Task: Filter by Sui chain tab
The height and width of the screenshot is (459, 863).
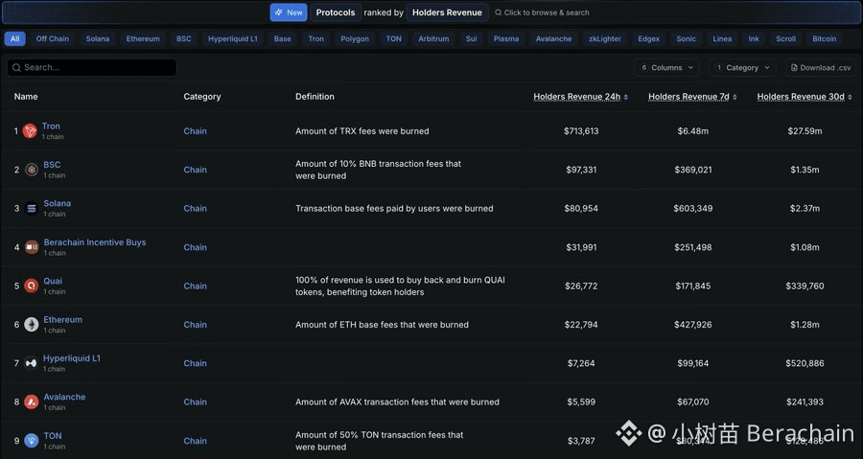Action: click(471, 38)
